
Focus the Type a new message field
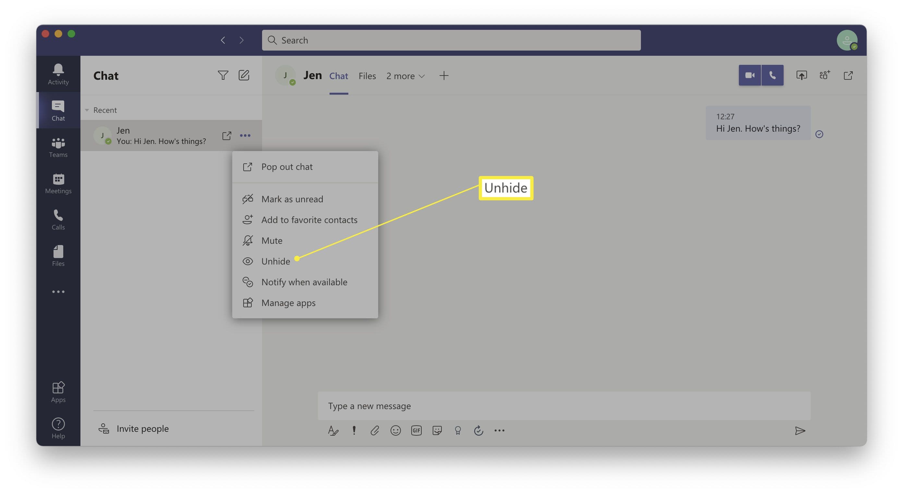pyautogui.click(x=564, y=406)
